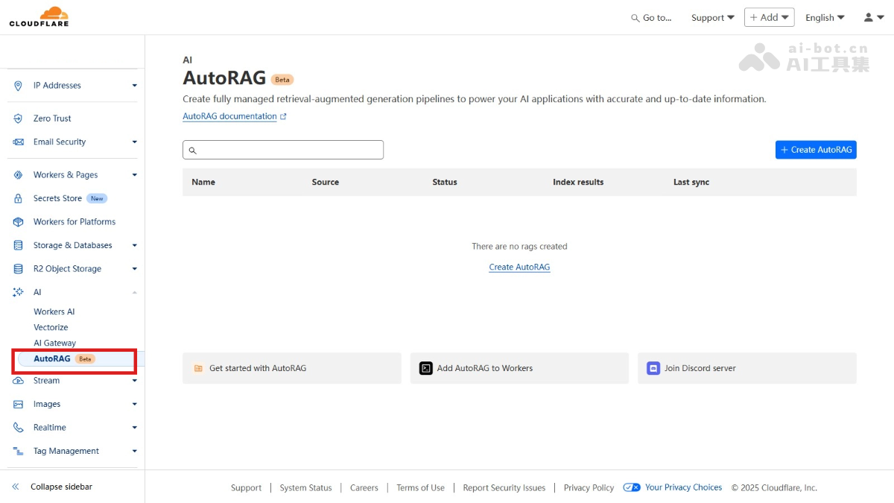Image resolution: width=894 pixels, height=503 pixels.
Task: Open the + Add dropdown menu
Action: point(769,16)
